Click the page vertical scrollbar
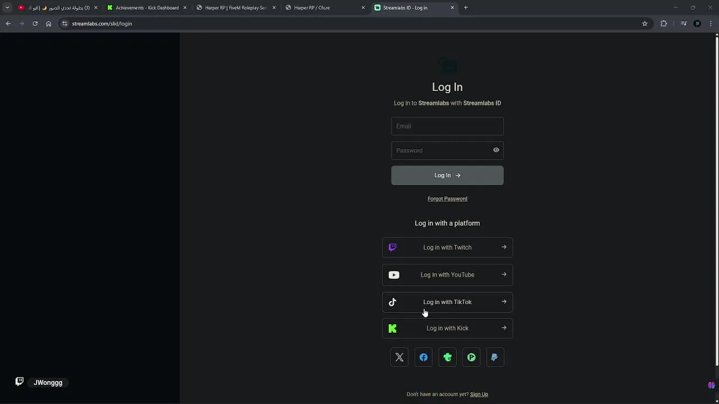This screenshot has height=404, width=719. [716, 202]
